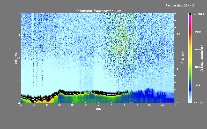The width and height of the screenshot is (207, 129).
Task: Click the '<= 0.0' colorbar minimum label
Action: [198, 103]
